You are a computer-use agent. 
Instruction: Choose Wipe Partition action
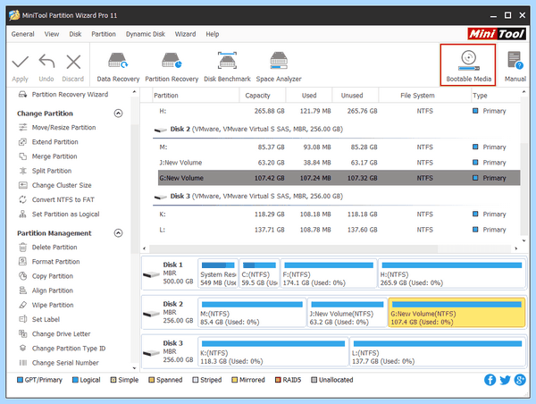(x=53, y=305)
